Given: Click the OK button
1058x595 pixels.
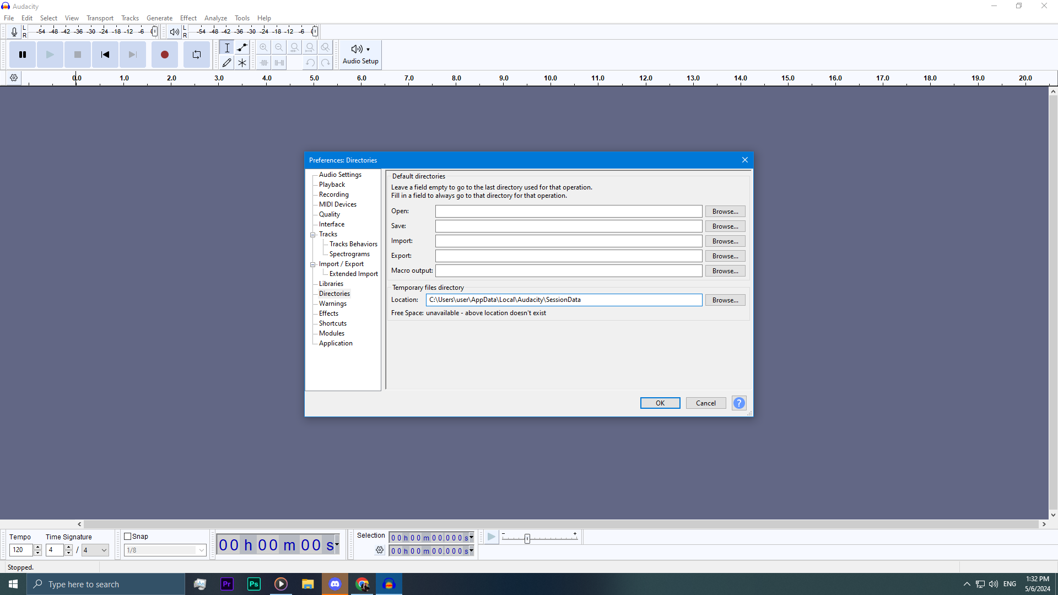Looking at the screenshot, I should point(660,403).
